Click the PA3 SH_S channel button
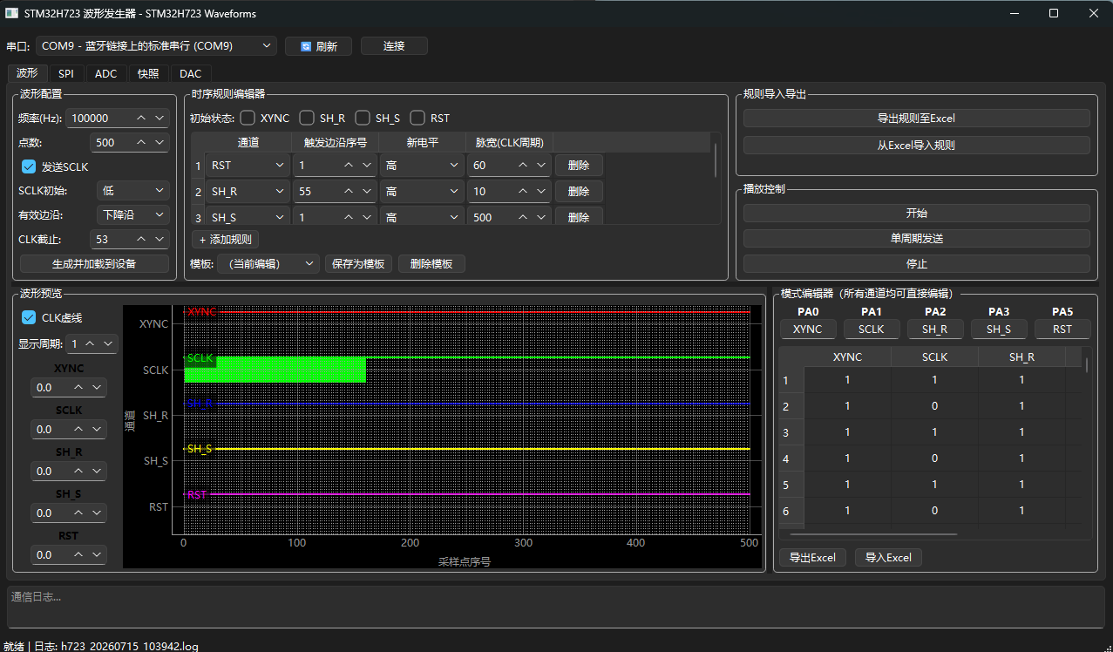 pyautogui.click(x=999, y=329)
